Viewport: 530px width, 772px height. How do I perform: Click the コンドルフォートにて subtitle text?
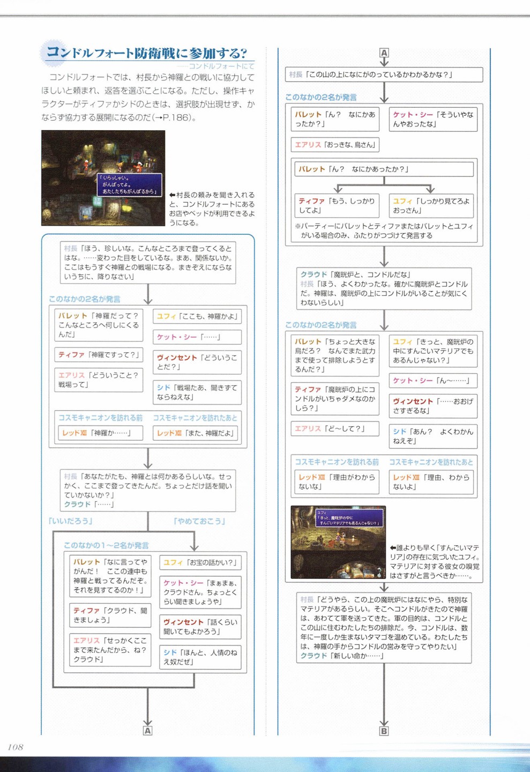pos(221,66)
